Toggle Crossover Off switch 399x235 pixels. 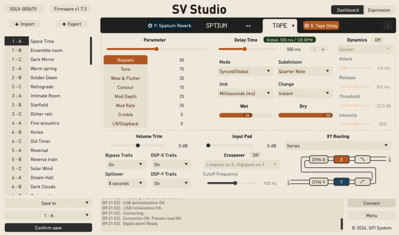[256, 155]
